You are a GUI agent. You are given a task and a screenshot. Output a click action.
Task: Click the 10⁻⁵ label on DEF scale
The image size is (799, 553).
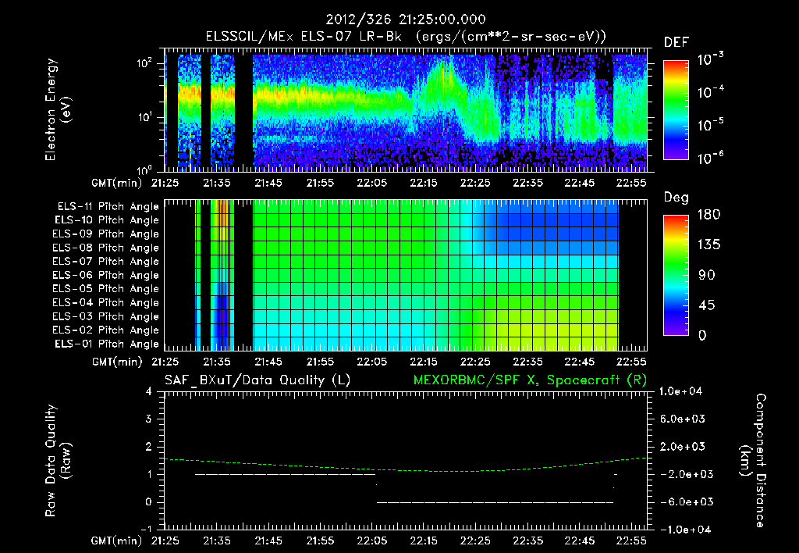point(711,125)
